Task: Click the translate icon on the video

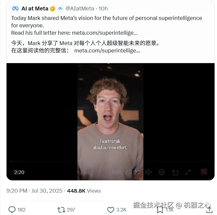Action: point(204,172)
